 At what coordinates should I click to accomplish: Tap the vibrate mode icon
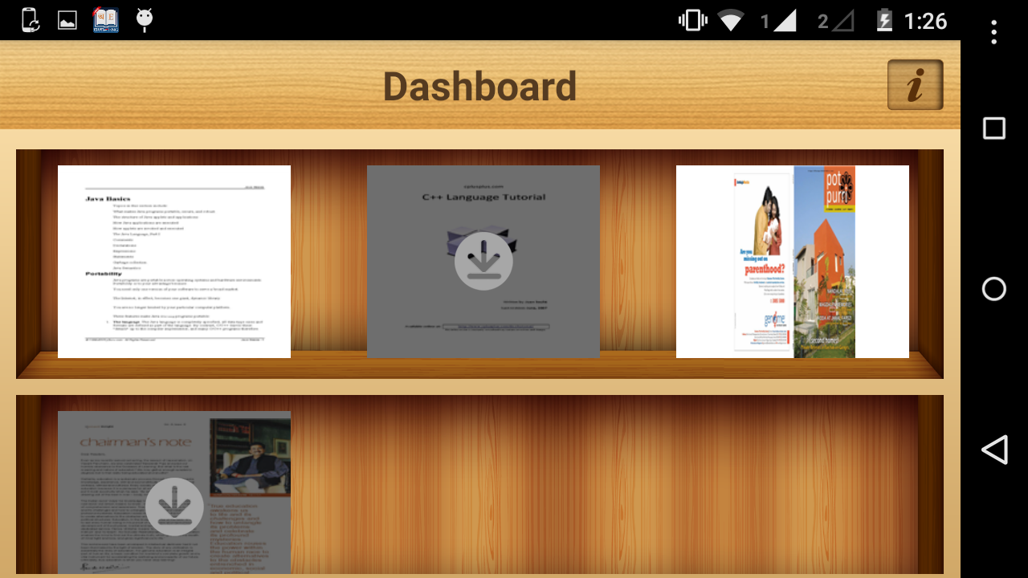692,20
